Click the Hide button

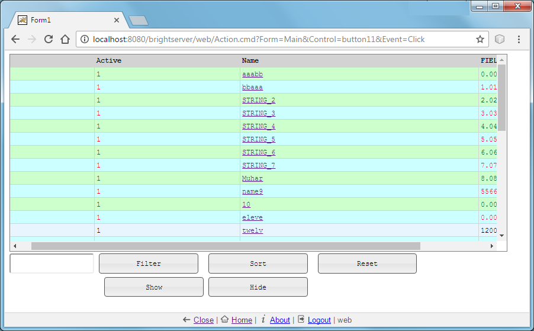click(258, 287)
